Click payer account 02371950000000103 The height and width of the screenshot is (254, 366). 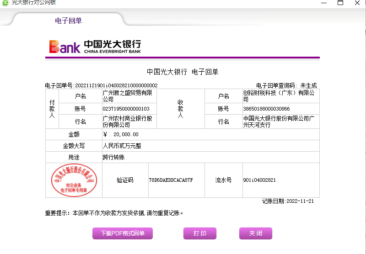pyautogui.click(x=126, y=109)
